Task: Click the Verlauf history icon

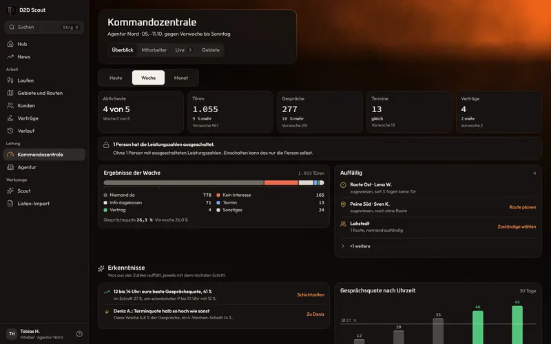Action: (x=10, y=131)
